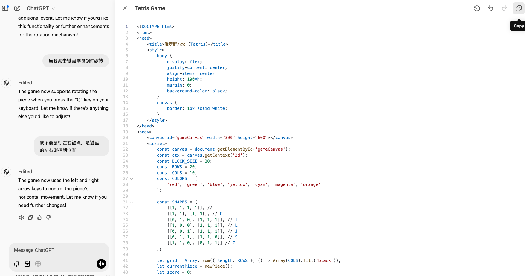Focus the Message ChatGPT input field
This screenshot has width=525, height=276.
click(x=59, y=250)
